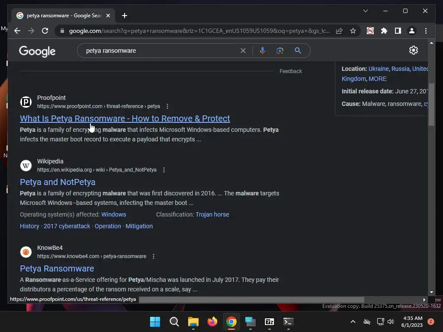443x332 pixels.
Task: Open the Windows Start menu
Action: [x=155, y=322]
